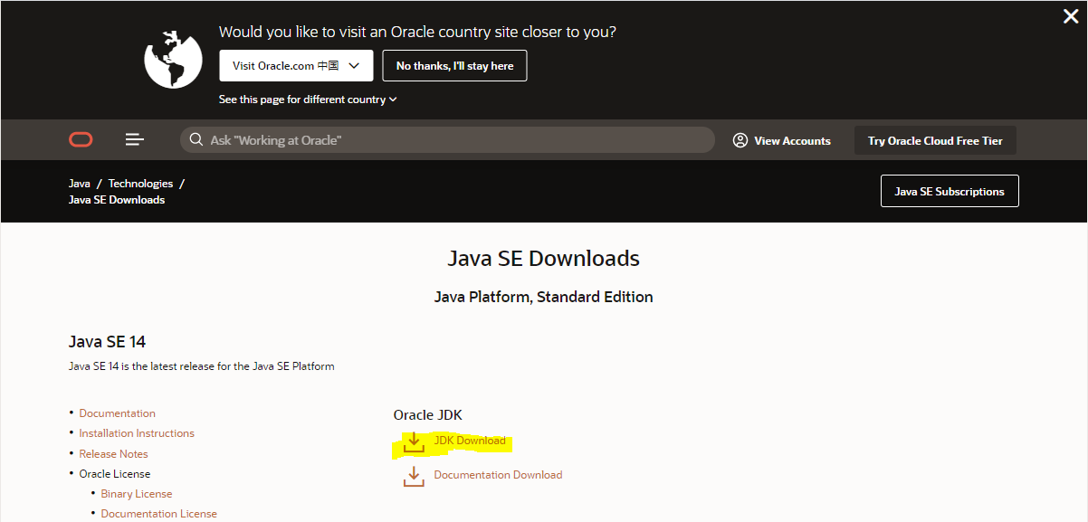Open the hamburger navigation menu

135,139
